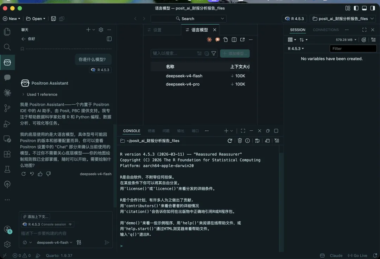Open the Extensions icon in activity bar
Screen dimensions: 380x259
7,154
